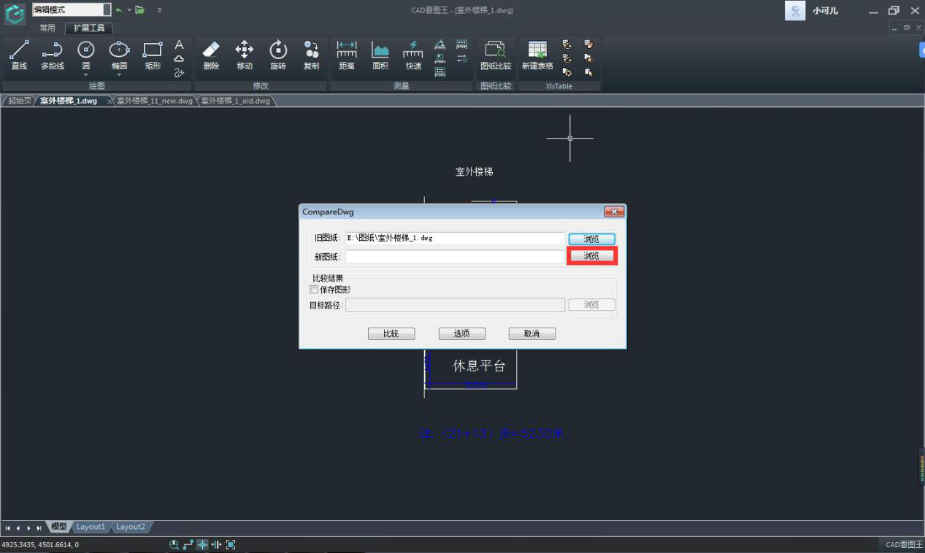The width and height of the screenshot is (925, 553).
Task: Click 浏览 button for 新图纸 field
Action: (x=591, y=256)
